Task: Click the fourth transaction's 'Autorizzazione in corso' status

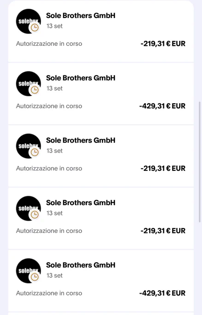Action: 49,231
